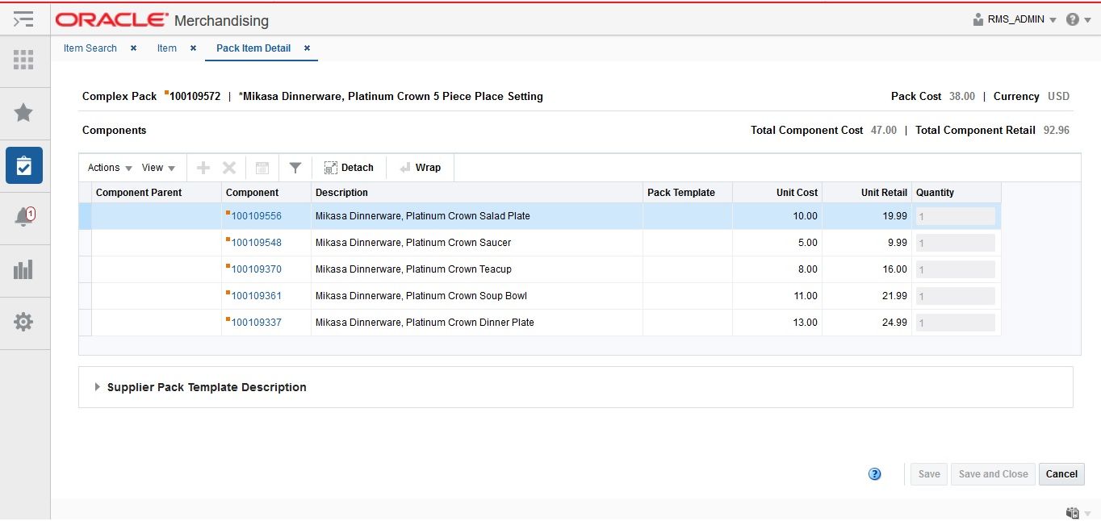Sort by Description column header
The image size is (1101, 521).
coord(477,193)
